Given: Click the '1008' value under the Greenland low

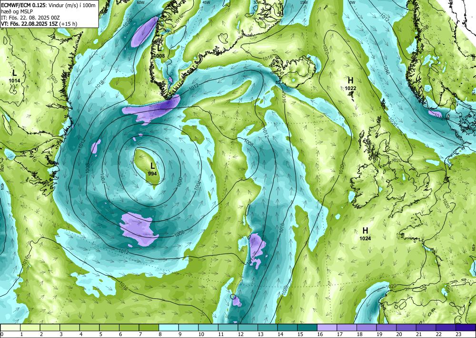Looking at the screenshot, I should tap(159, 56).
